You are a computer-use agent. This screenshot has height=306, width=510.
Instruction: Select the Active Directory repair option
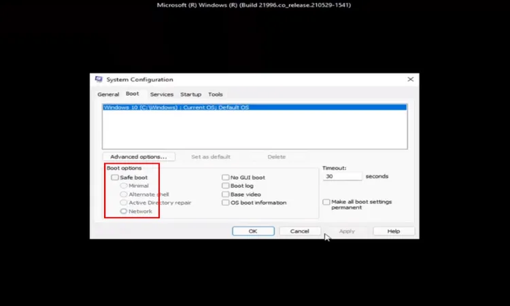(124, 203)
